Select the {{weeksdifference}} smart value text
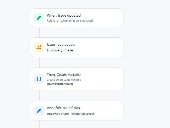The width and height of the screenshot is (170, 128). [x=60, y=84]
